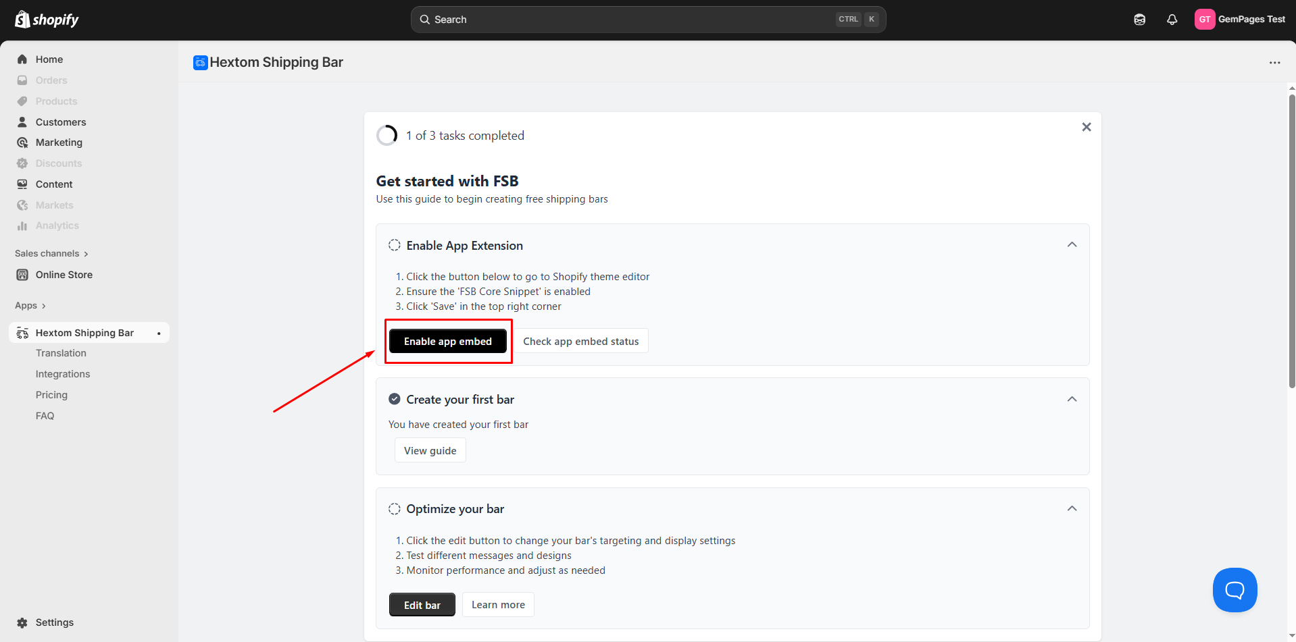Click the Products tag icon

pos(22,101)
